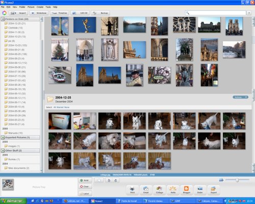This screenshot has width=255, height=204.
Task: Click the star button beside rotate icons
Action: 99,181
